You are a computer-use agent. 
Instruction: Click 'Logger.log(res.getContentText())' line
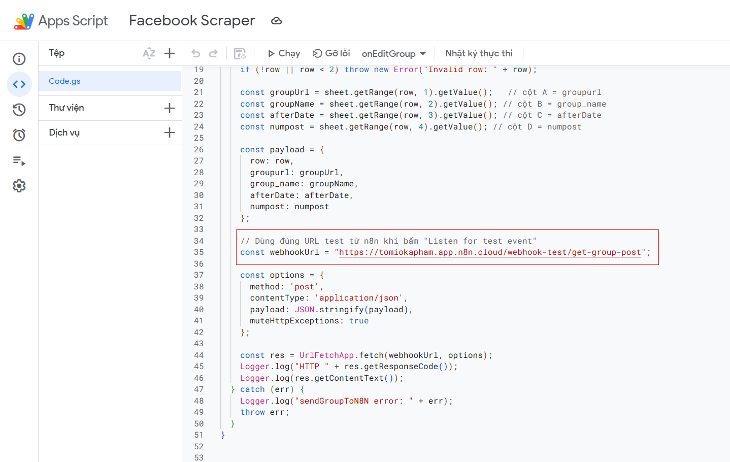click(321, 378)
